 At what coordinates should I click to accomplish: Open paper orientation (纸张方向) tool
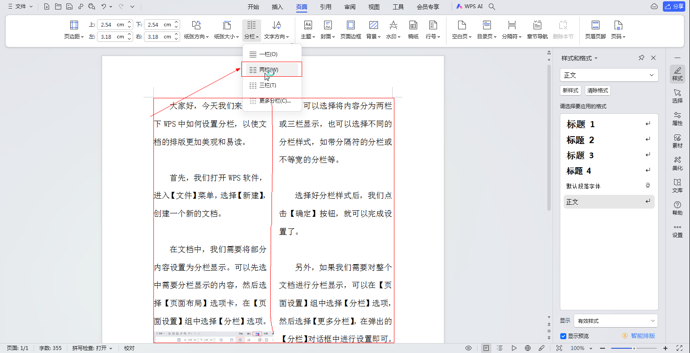click(196, 30)
